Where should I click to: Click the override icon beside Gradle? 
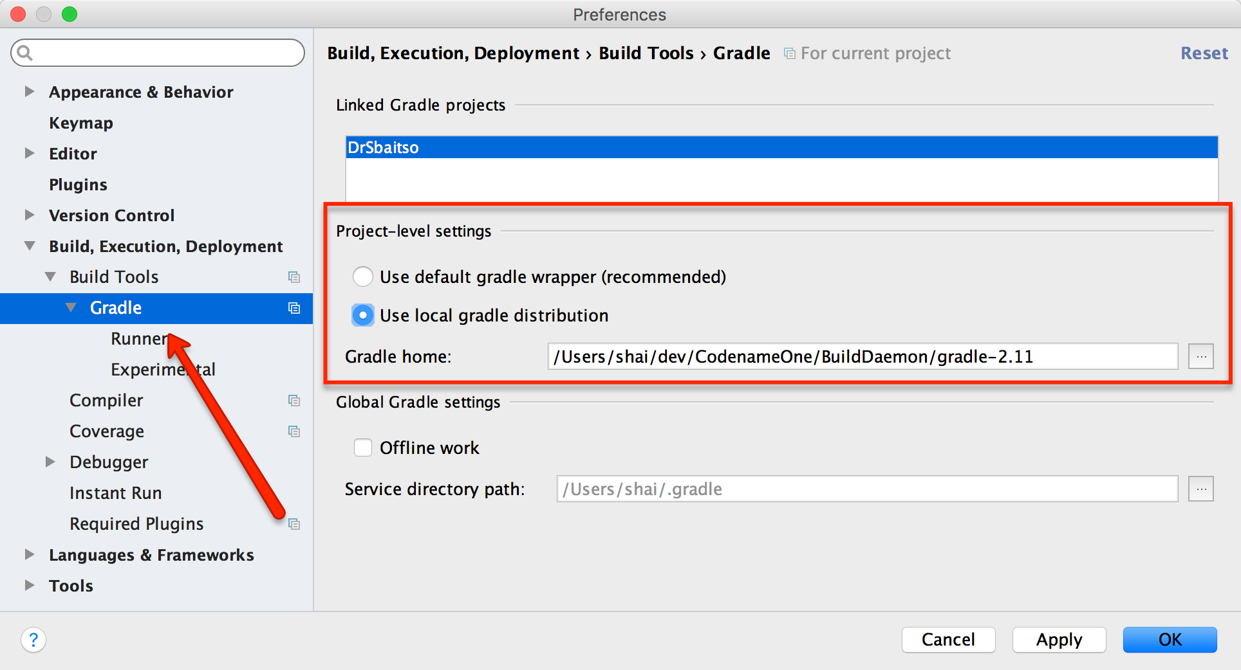(x=295, y=308)
